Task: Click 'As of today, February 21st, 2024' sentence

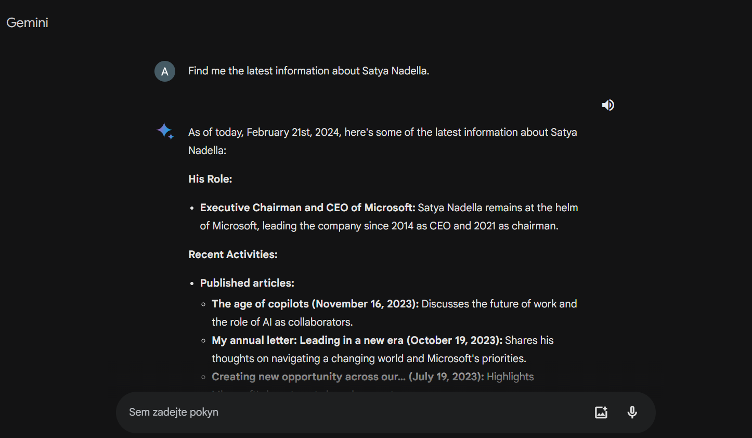Action: pos(383,141)
